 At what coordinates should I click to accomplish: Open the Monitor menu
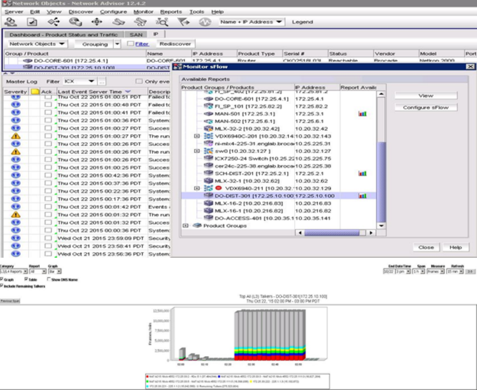pyautogui.click(x=143, y=12)
